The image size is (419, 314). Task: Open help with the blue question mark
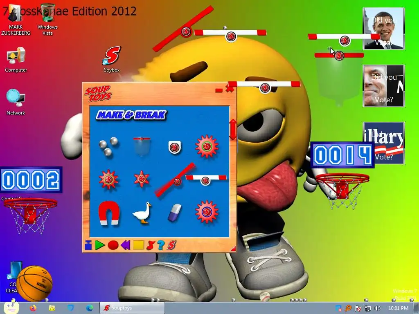160,245
